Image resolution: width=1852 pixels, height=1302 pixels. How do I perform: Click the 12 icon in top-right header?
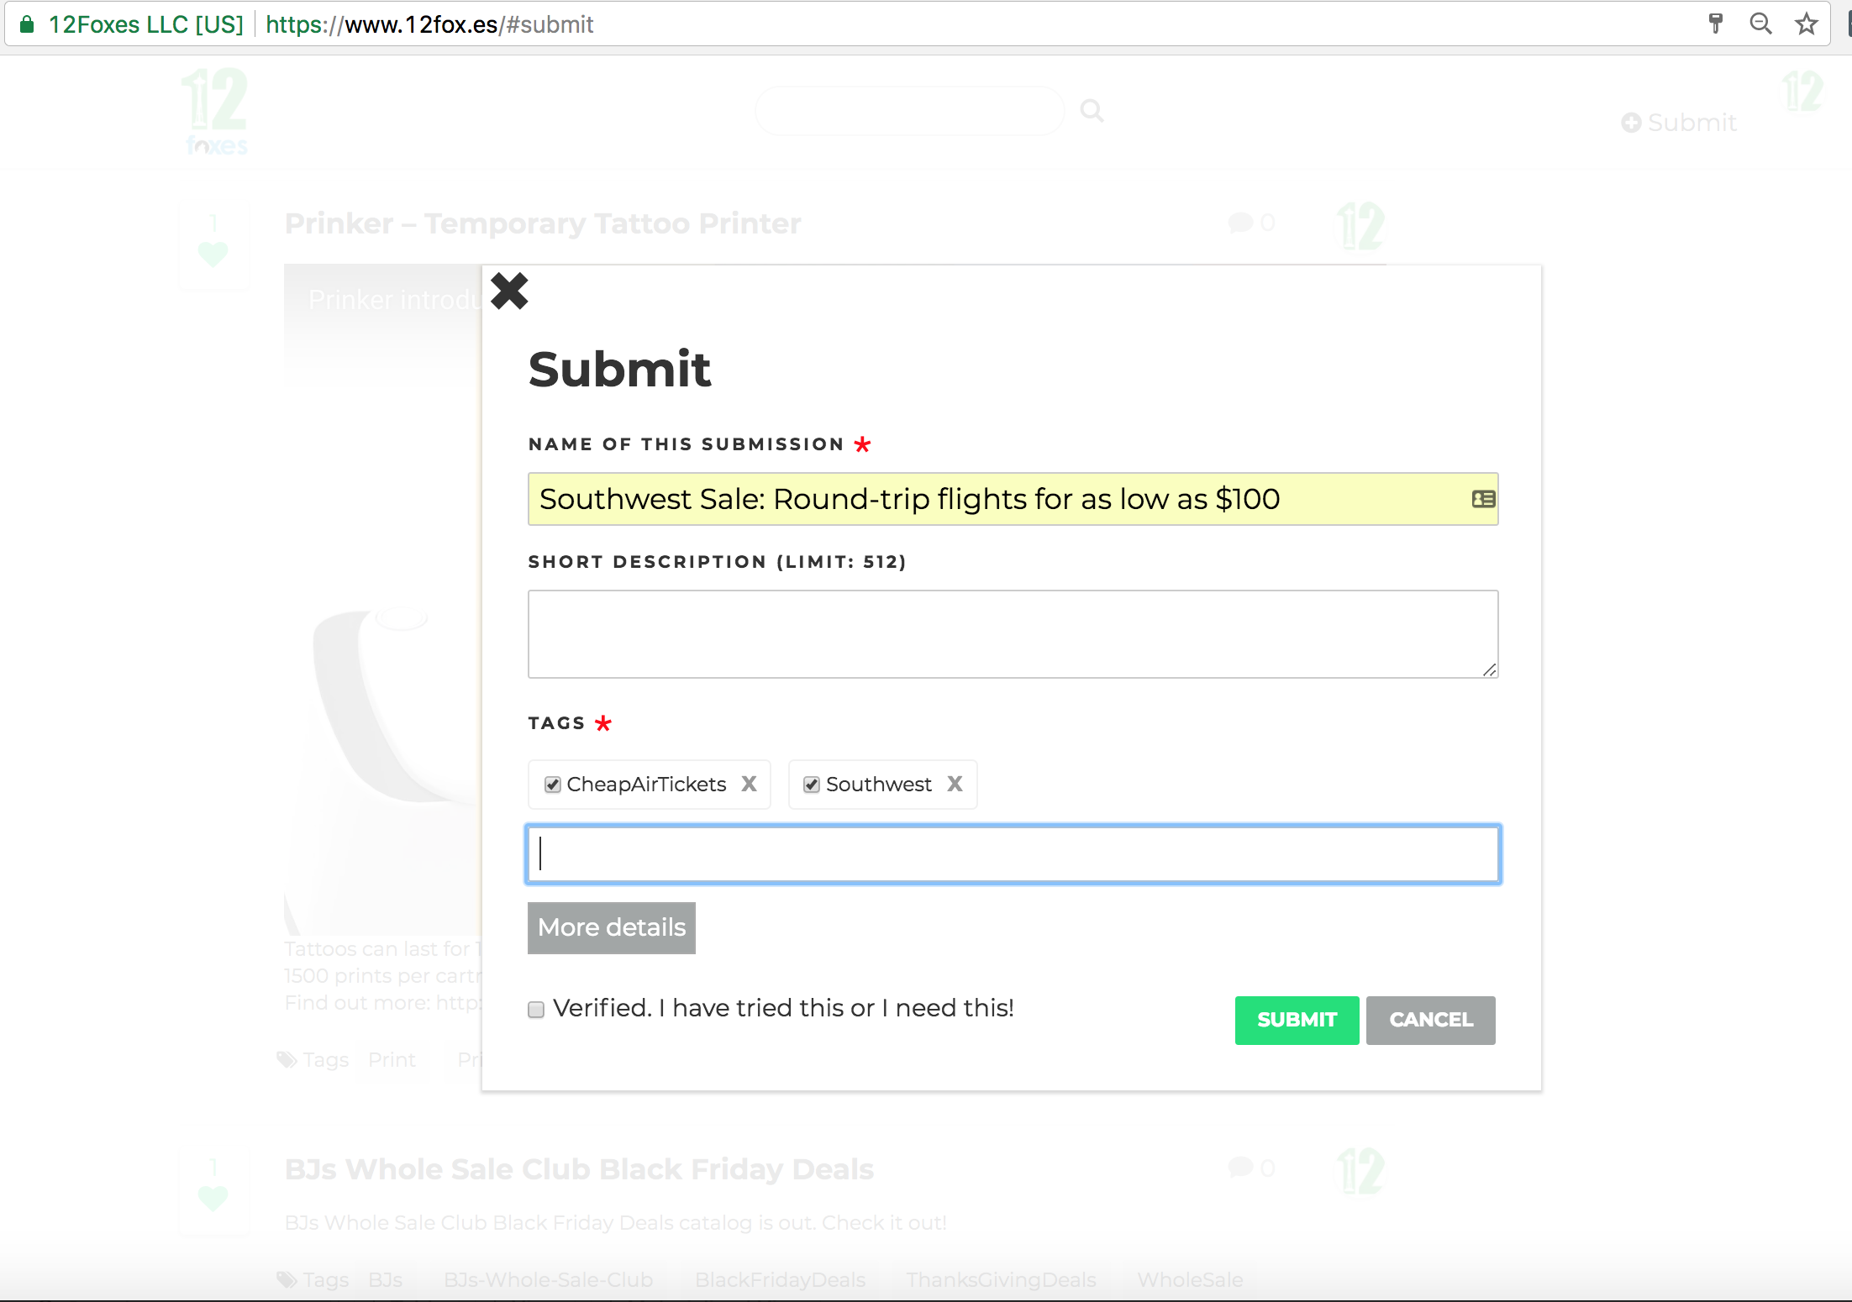(x=1802, y=91)
